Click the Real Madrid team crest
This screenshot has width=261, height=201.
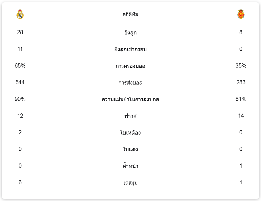point(20,14)
